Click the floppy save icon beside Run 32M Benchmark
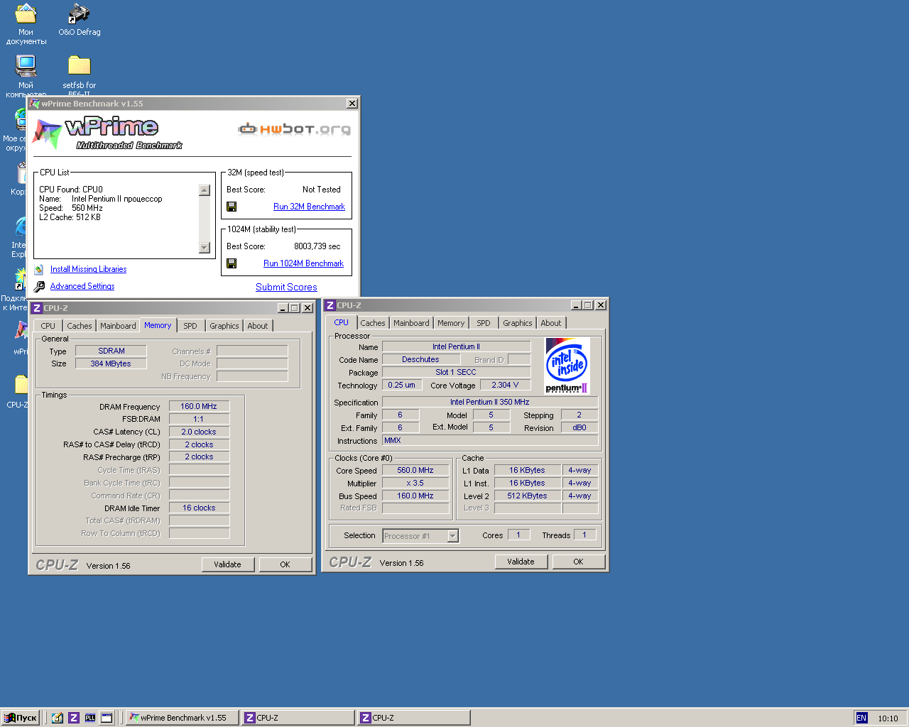 (232, 207)
